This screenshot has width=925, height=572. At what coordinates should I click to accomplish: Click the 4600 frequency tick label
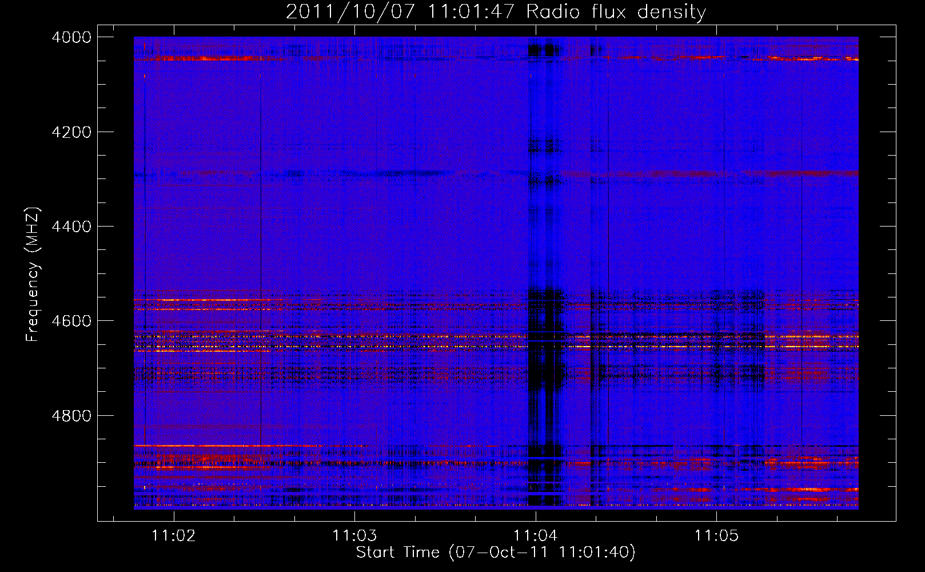coord(71,321)
